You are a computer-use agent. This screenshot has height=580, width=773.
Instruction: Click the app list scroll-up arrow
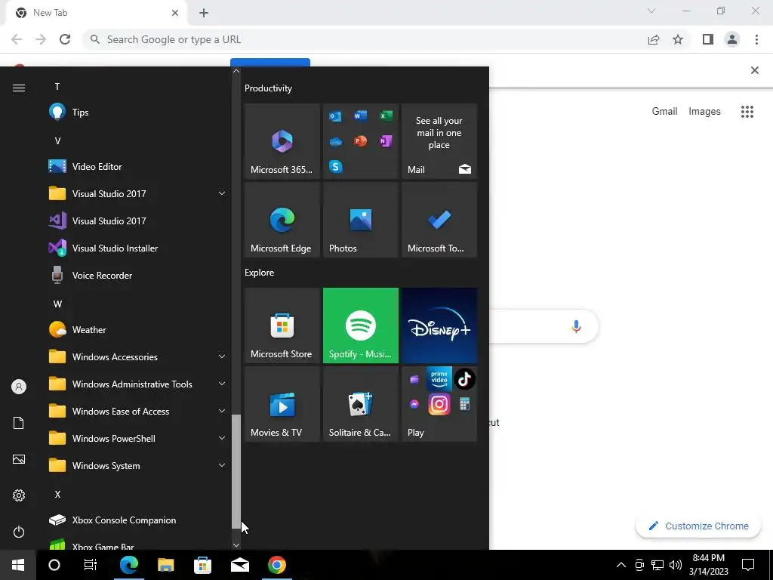pyautogui.click(x=236, y=71)
